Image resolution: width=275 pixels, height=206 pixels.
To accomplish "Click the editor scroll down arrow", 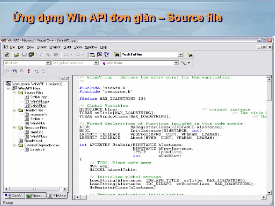I will 269,192.
